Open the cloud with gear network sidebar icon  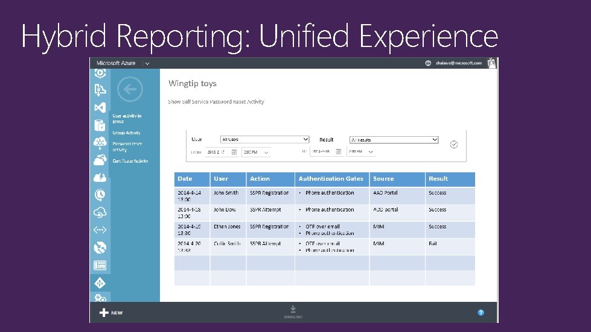(100, 143)
